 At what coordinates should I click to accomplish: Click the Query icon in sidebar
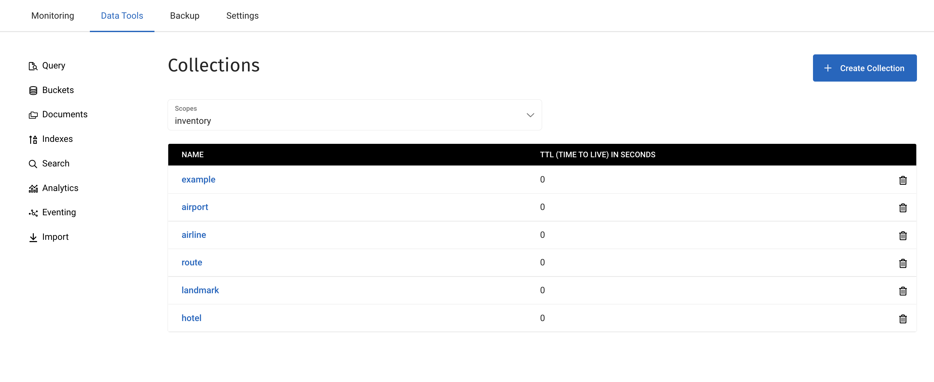(x=33, y=66)
